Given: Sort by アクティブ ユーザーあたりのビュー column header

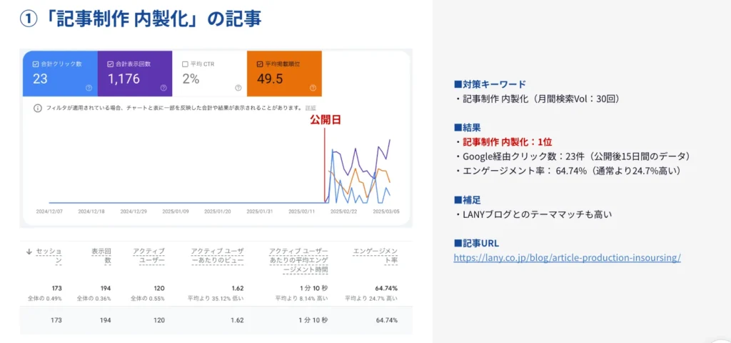Looking at the screenshot, I should (x=217, y=257).
